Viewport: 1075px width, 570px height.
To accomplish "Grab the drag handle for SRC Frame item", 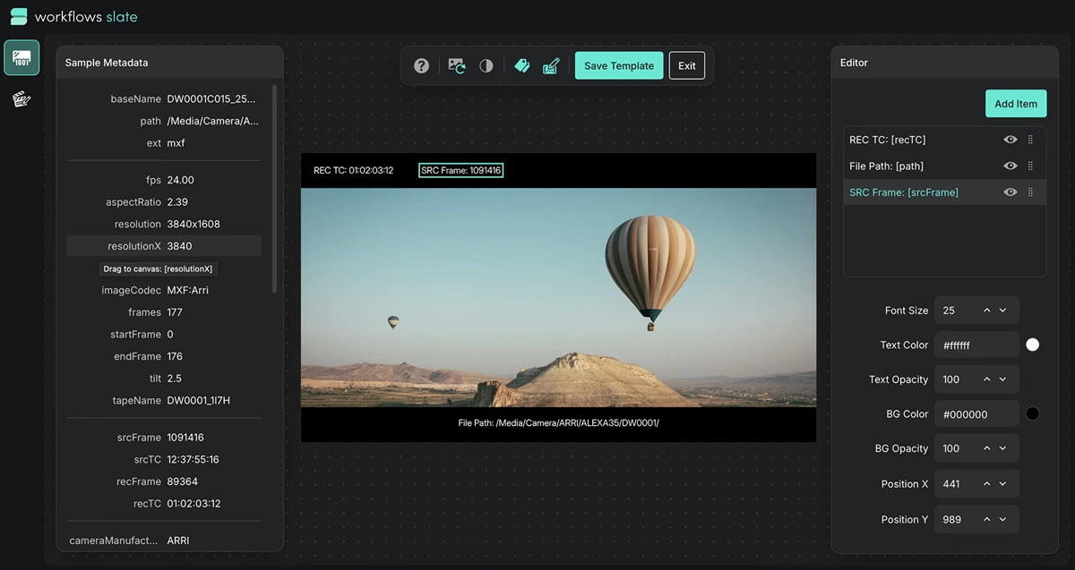I will (1030, 192).
